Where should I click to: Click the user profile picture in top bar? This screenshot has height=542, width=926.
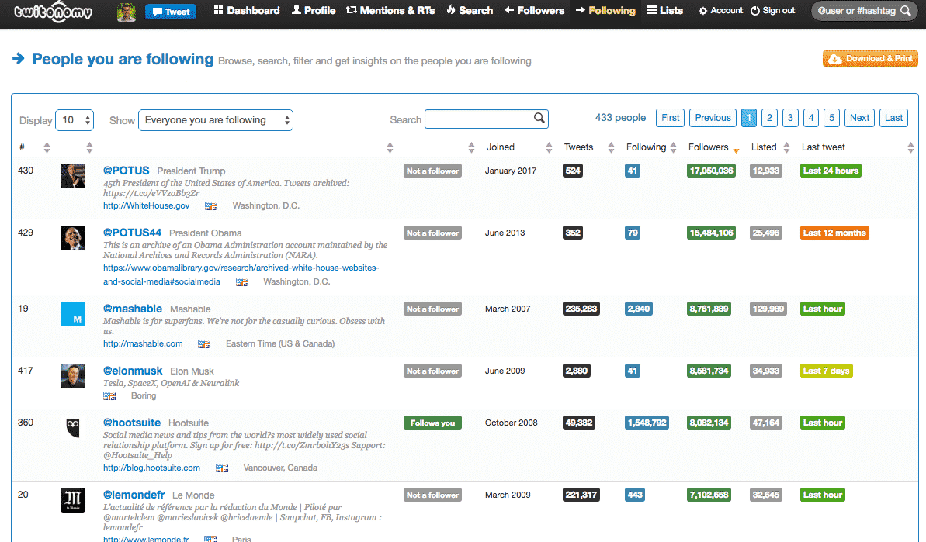pos(126,12)
